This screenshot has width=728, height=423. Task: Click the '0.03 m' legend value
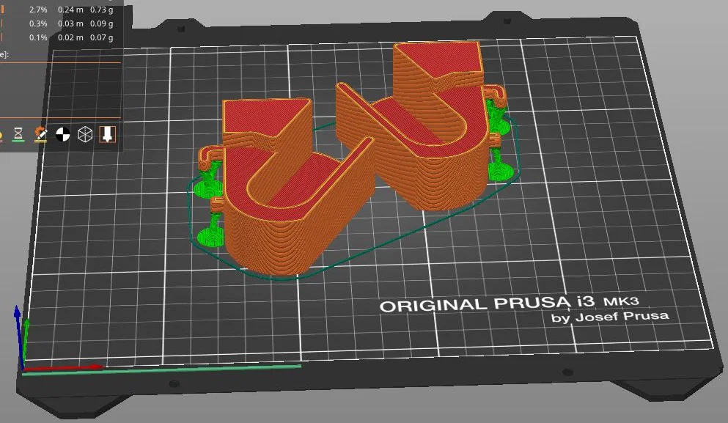(x=70, y=23)
